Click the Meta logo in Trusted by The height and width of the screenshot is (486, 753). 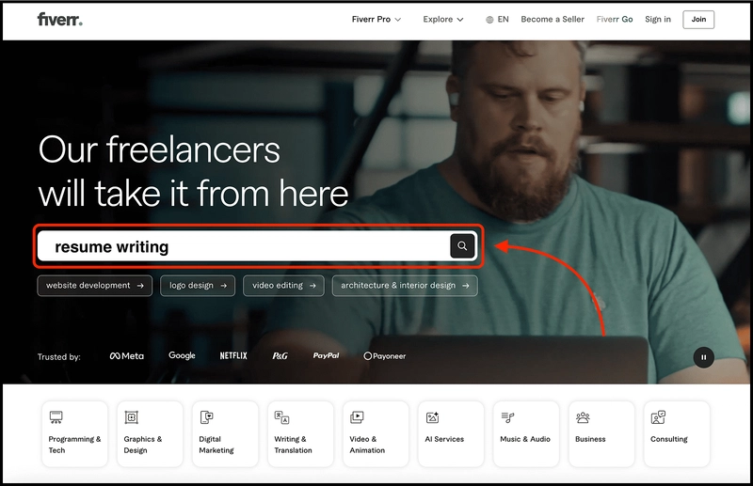[127, 356]
